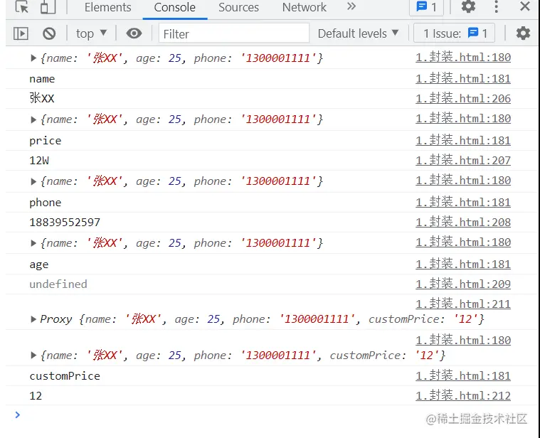Image resolution: width=540 pixels, height=438 pixels.
Task: Open source link 1.封装.html:208
Action: [463, 223]
